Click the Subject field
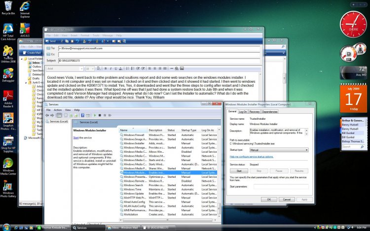This screenshot has width=370, height=231. [159, 61]
